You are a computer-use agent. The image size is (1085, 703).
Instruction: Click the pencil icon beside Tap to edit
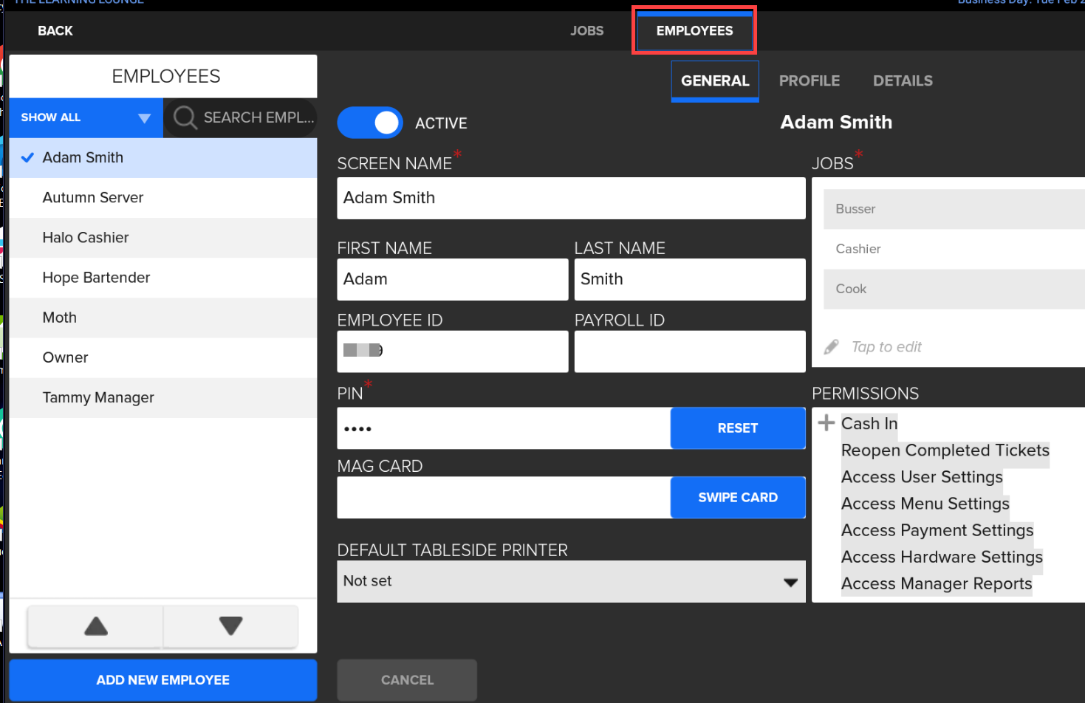pos(832,347)
